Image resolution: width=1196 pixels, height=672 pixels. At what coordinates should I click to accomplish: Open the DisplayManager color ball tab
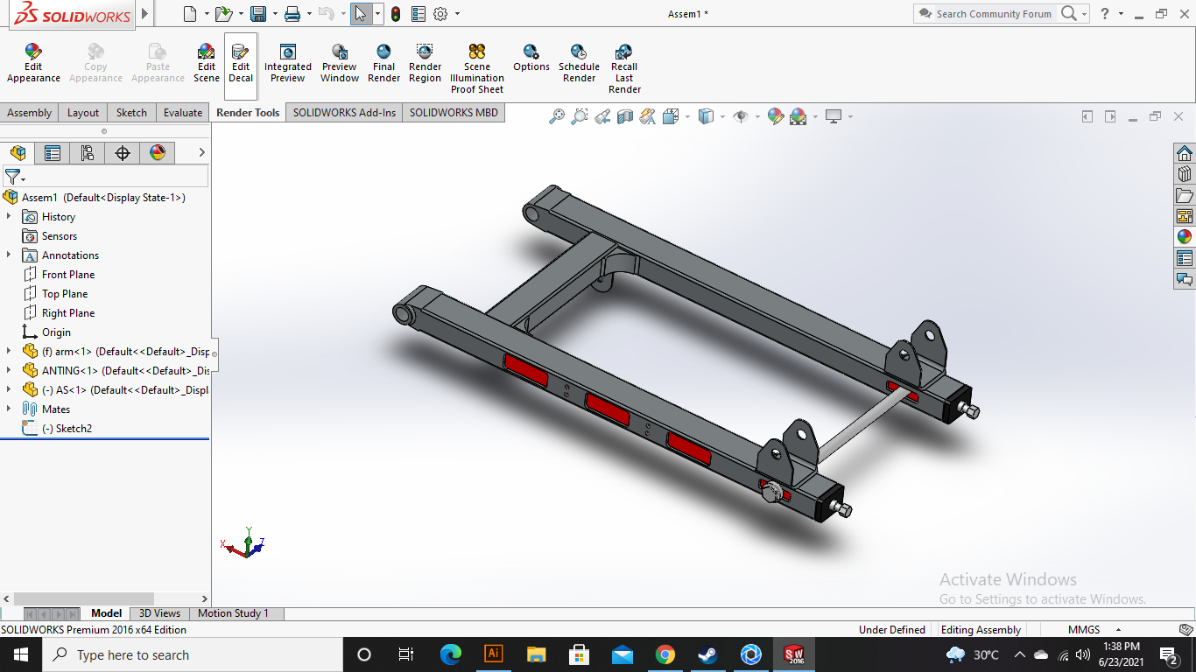(158, 153)
